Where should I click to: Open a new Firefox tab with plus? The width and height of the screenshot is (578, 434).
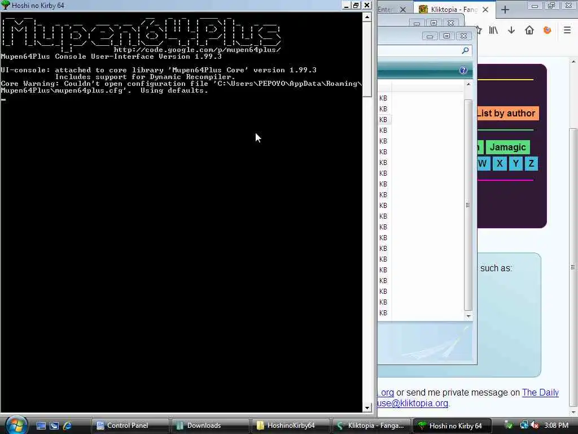click(x=505, y=10)
